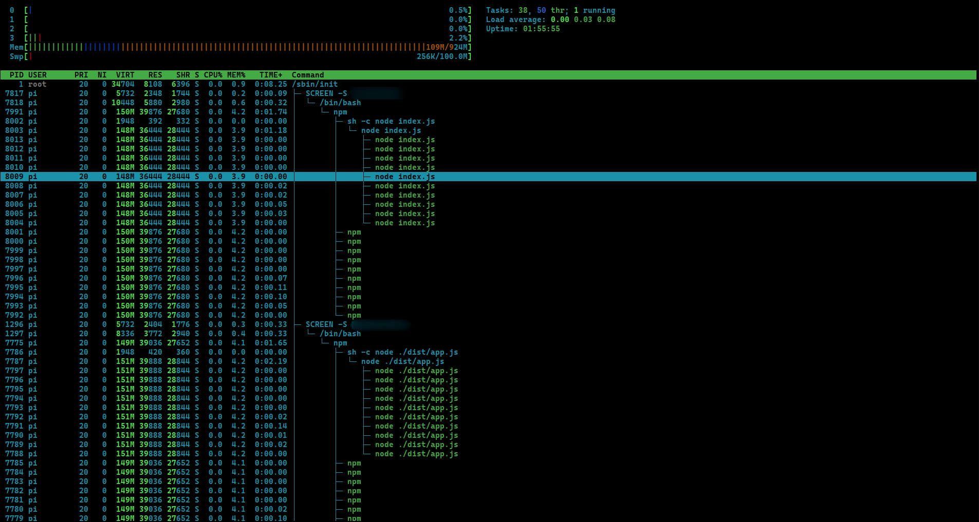Select node index.js thread with PID 8011
The height and width of the screenshot is (522, 979).
488,158
